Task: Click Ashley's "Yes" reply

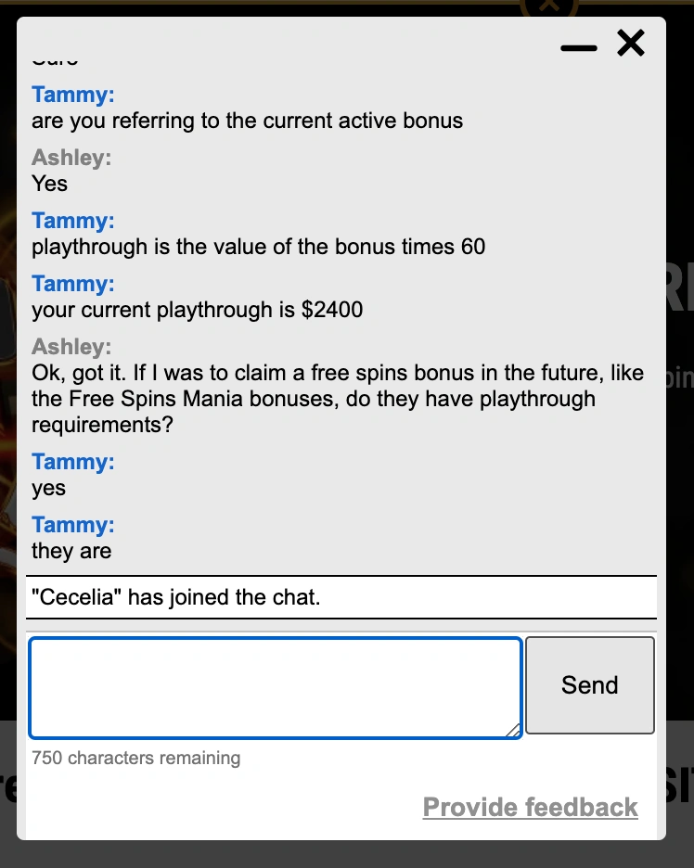Action: (50, 184)
